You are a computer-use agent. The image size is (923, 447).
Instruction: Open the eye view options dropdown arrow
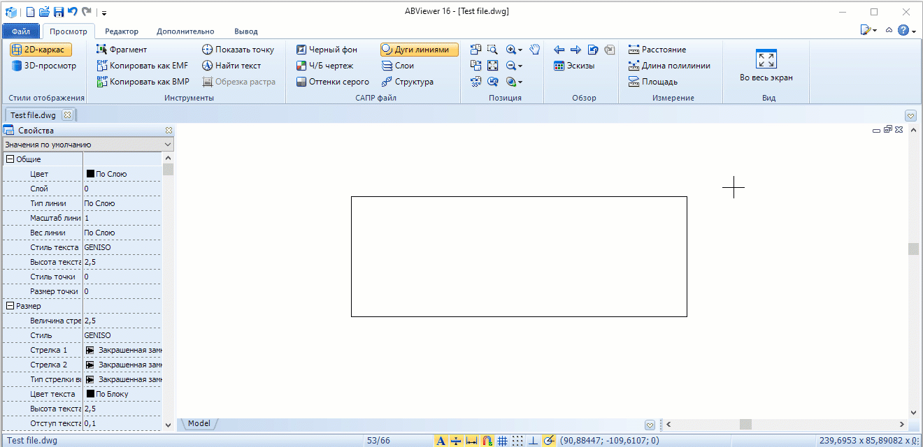click(x=520, y=82)
